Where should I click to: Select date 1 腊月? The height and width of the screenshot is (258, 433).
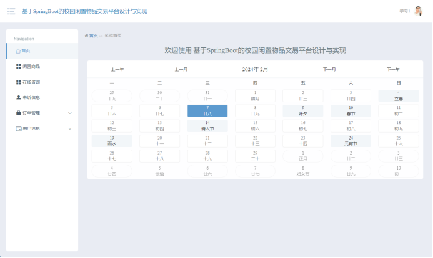pos(255,96)
